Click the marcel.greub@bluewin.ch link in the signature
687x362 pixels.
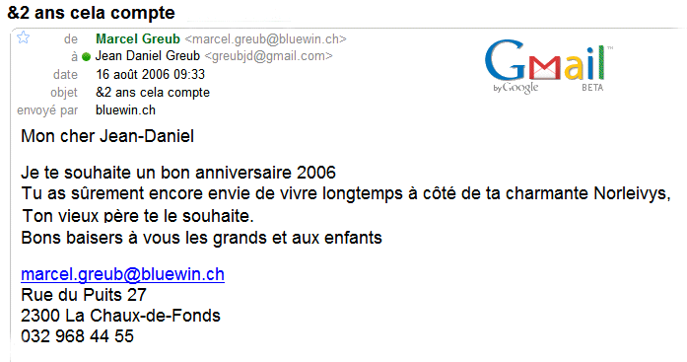pyautogui.click(x=122, y=274)
